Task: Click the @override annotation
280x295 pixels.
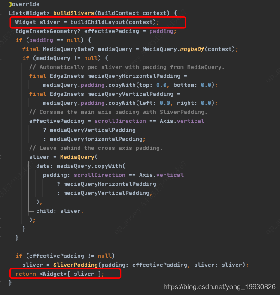Action: tap(24, 4)
